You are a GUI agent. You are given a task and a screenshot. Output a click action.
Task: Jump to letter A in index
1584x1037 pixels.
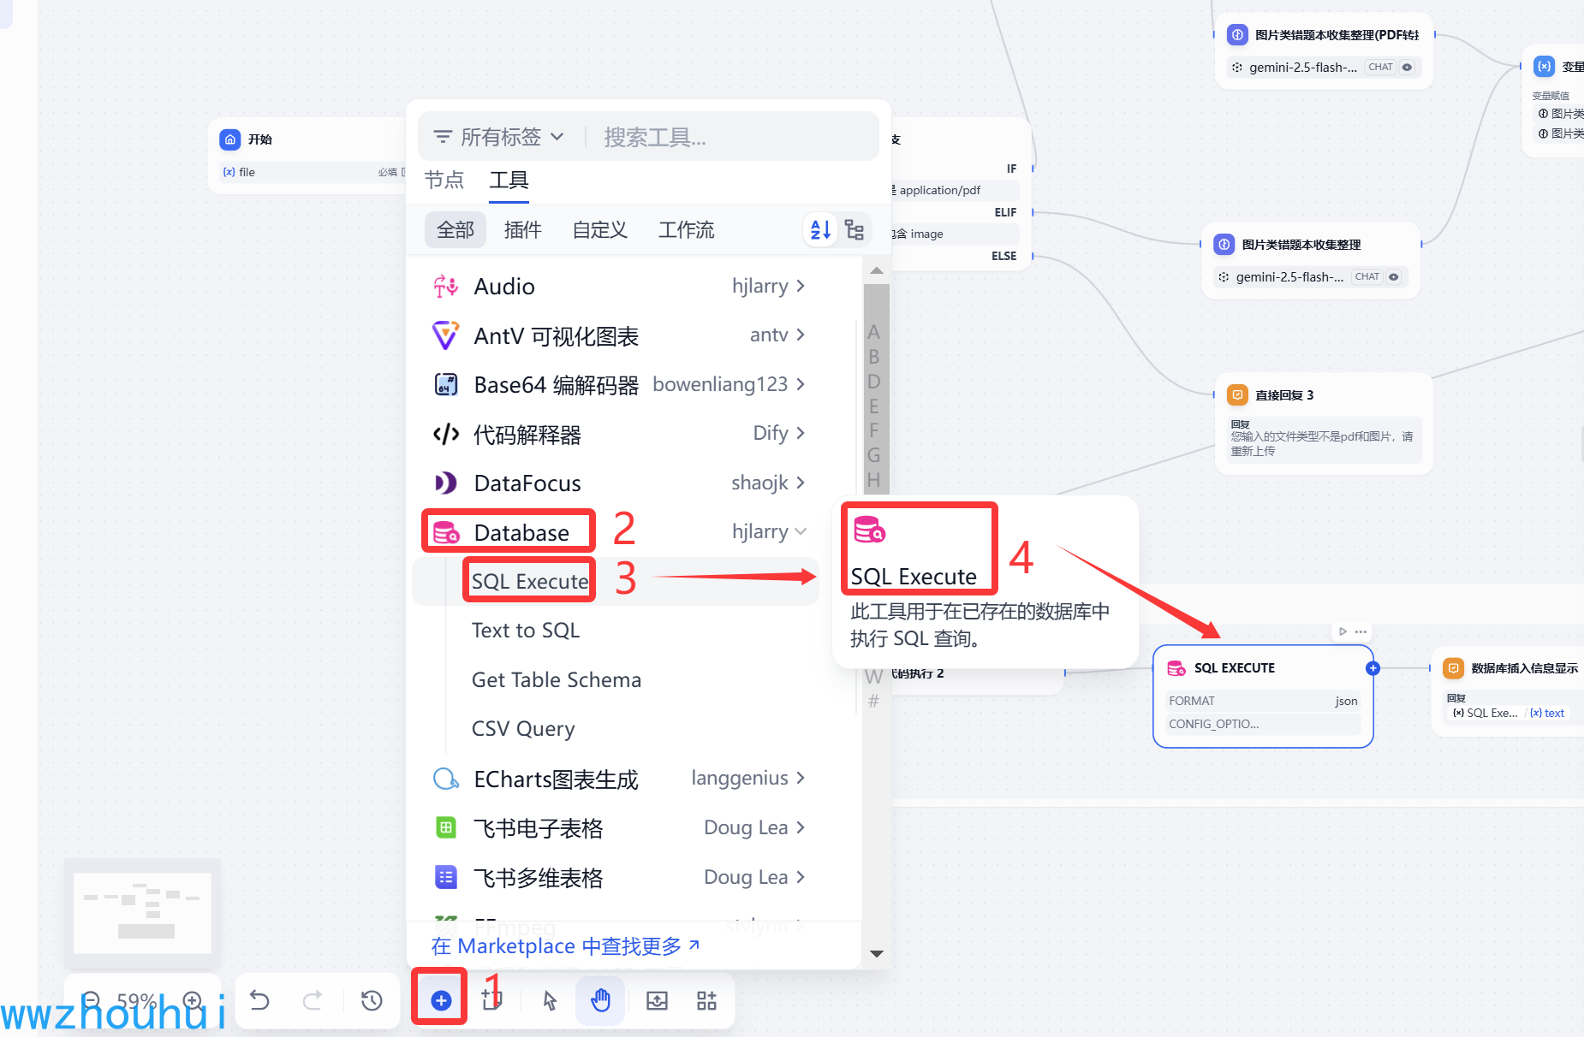coord(873,331)
